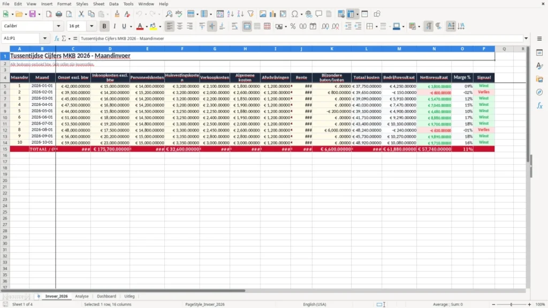Apply the yellow background color swatch
The image size is (548, 308).
153,26
